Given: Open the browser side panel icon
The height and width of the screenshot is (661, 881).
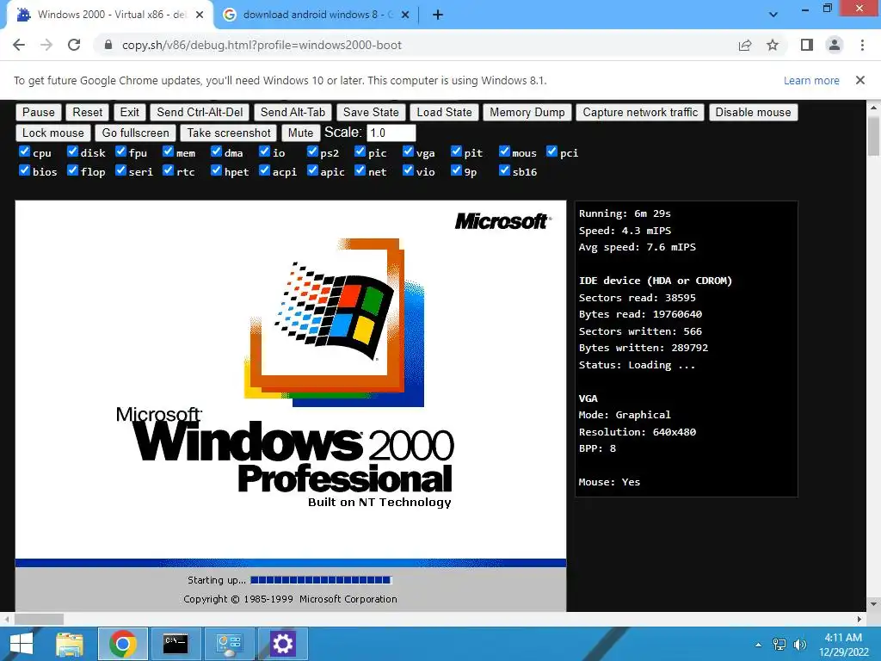Looking at the screenshot, I should pos(807,45).
